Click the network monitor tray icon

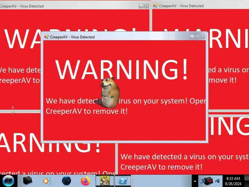pos(202,181)
